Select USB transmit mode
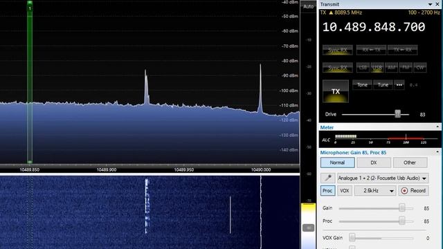This screenshot has height=249, width=443. point(377,68)
